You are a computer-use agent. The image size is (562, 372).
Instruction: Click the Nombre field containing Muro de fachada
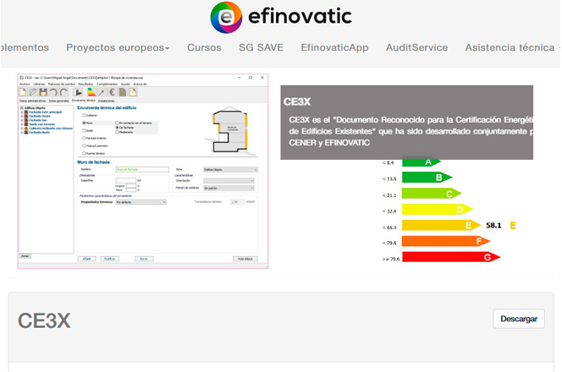point(142,169)
